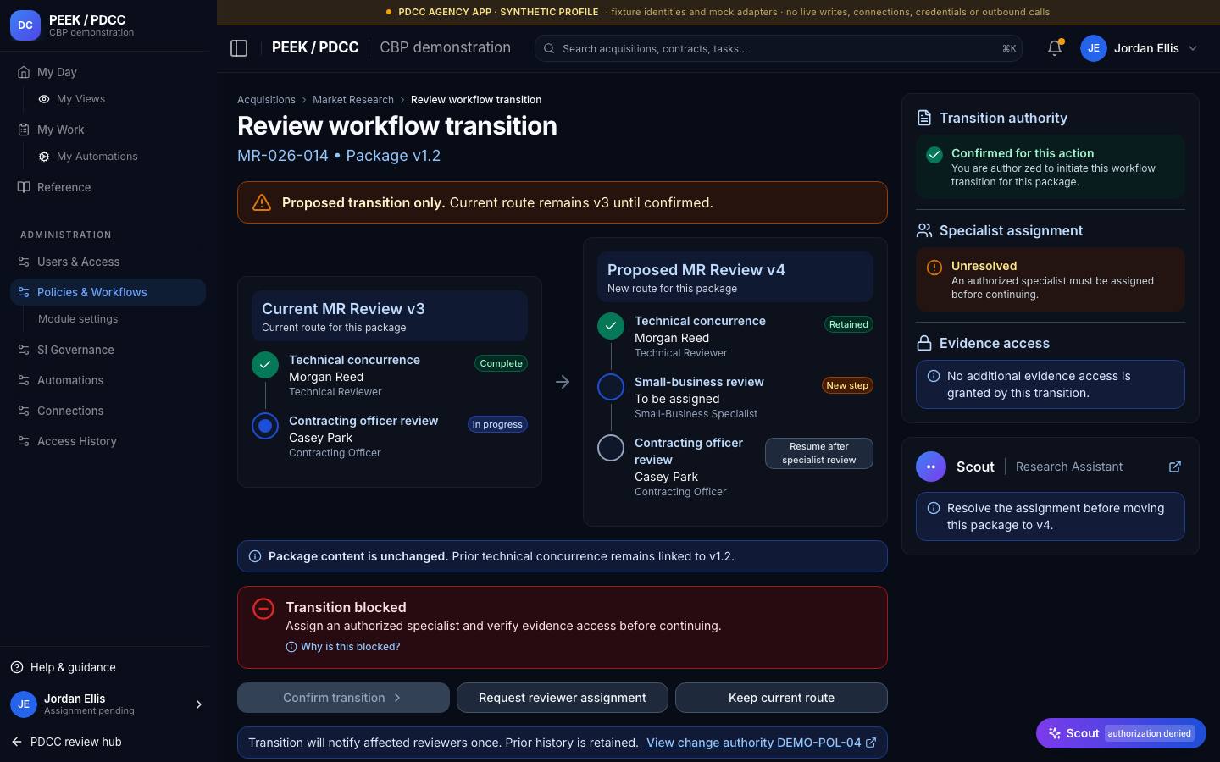Click the Transition authority document icon
1220x762 pixels.
tap(924, 119)
